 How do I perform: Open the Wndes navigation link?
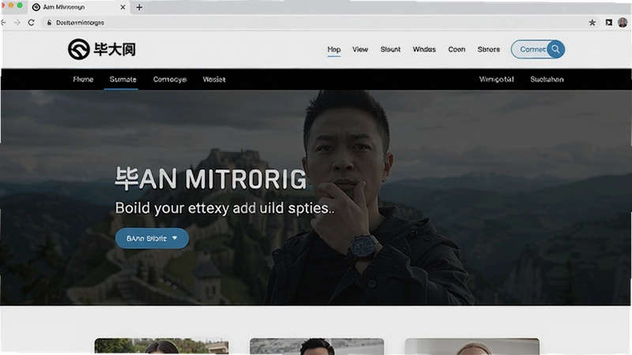(x=424, y=49)
